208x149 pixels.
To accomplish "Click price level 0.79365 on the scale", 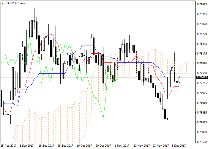I will 202,14.
